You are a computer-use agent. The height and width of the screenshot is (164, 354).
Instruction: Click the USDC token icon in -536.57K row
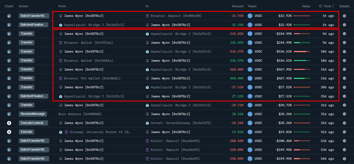(x=250, y=52)
